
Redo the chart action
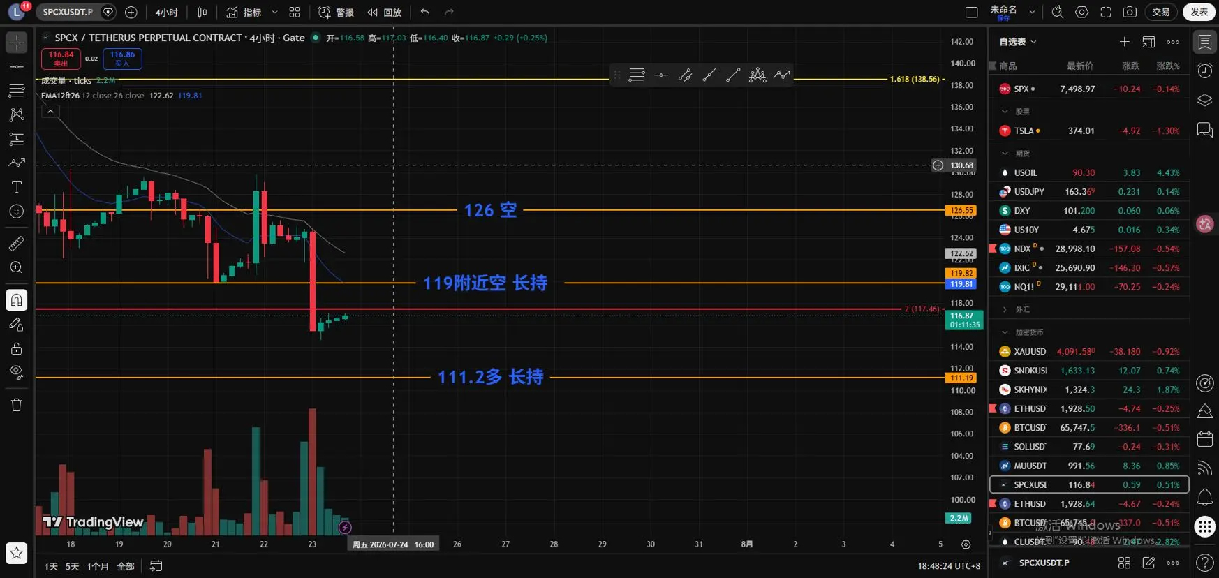pos(449,12)
